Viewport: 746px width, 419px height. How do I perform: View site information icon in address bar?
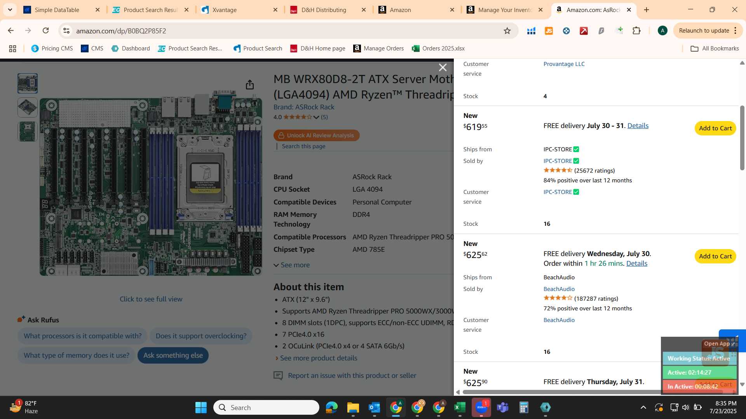click(66, 31)
